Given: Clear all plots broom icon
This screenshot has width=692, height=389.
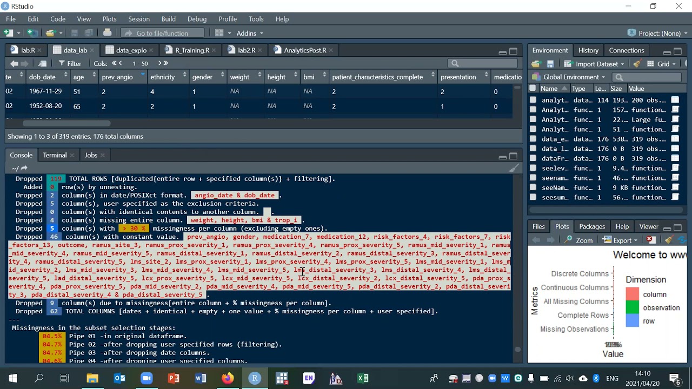Looking at the screenshot, I should (x=669, y=240).
